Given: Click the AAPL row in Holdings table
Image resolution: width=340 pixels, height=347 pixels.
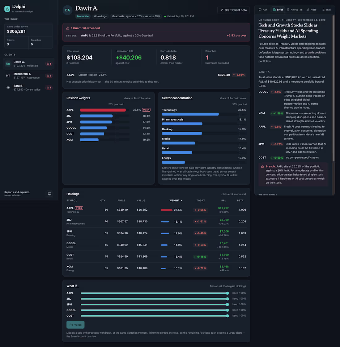Looking at the screenshot, I should click(156, 210).
